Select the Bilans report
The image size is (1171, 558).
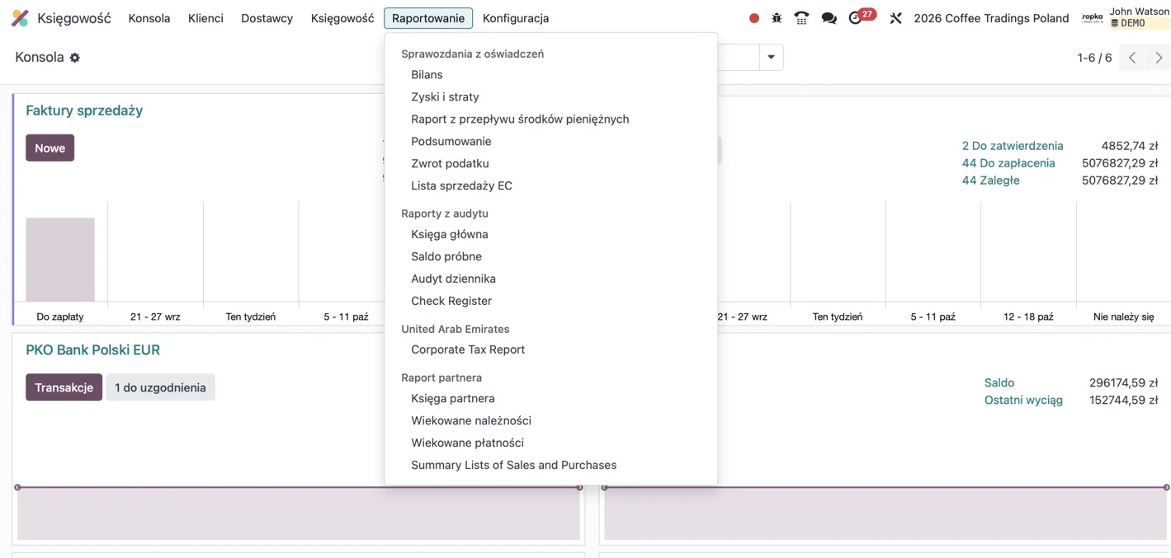pos(551,75)
